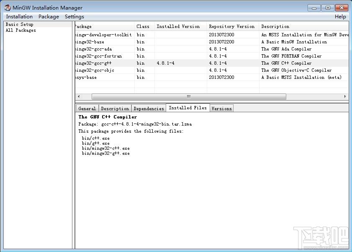The height and width of the screenshot is (252, 352).
Task: Click the horizontal scrollbar left arrow
Action: 79,96
